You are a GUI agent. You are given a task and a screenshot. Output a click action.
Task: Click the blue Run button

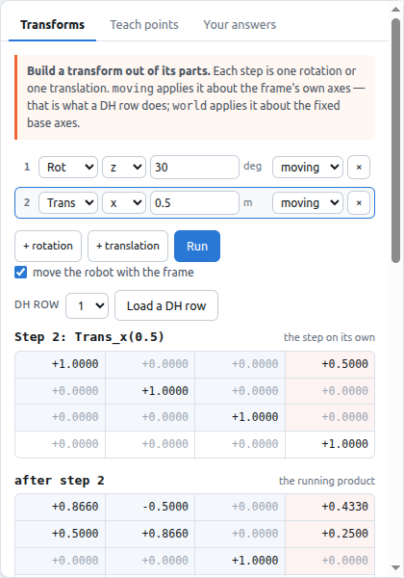(197, 247)
